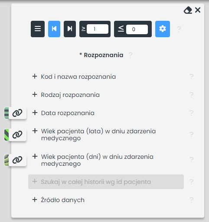Select the skip-to-first event button

[54, 29]
